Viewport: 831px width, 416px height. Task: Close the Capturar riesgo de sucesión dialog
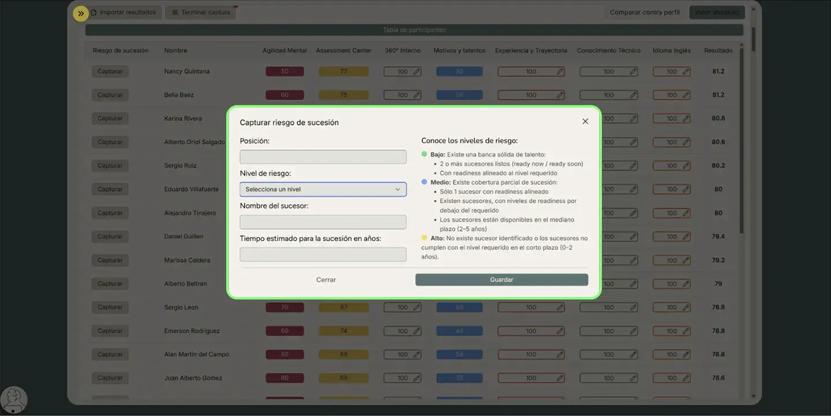[585, 121]
